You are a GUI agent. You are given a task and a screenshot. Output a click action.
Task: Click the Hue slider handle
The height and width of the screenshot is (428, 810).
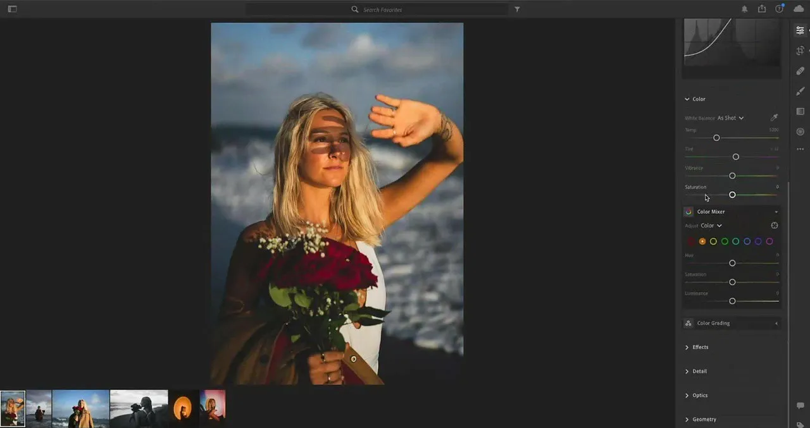pos(732,263)
